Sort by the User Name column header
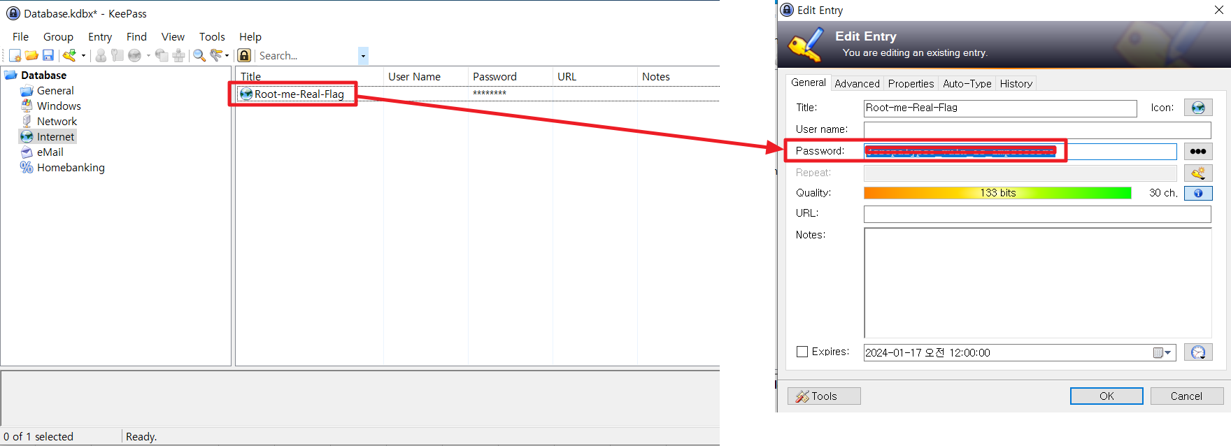 pyautogui.click(x=426, y=77)
